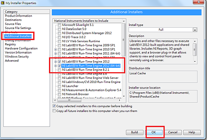This screenshot has width=207, height=140.
Task: Select Version Information category
Action: coord(18,53)
